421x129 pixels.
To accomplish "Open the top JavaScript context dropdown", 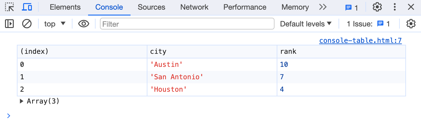I will pyautogui.click(x=55, y=24).
